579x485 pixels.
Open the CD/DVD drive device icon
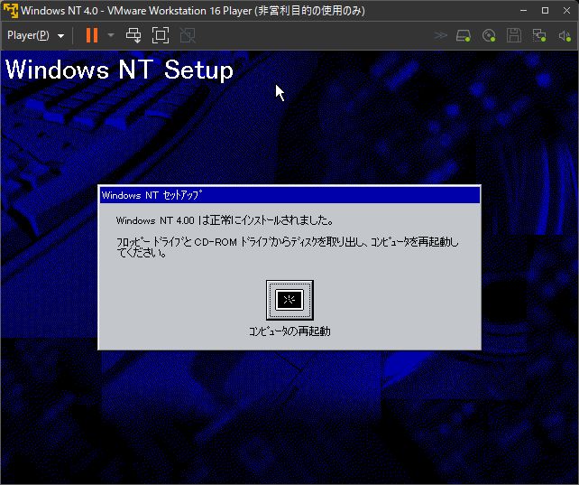coord(489,36)
